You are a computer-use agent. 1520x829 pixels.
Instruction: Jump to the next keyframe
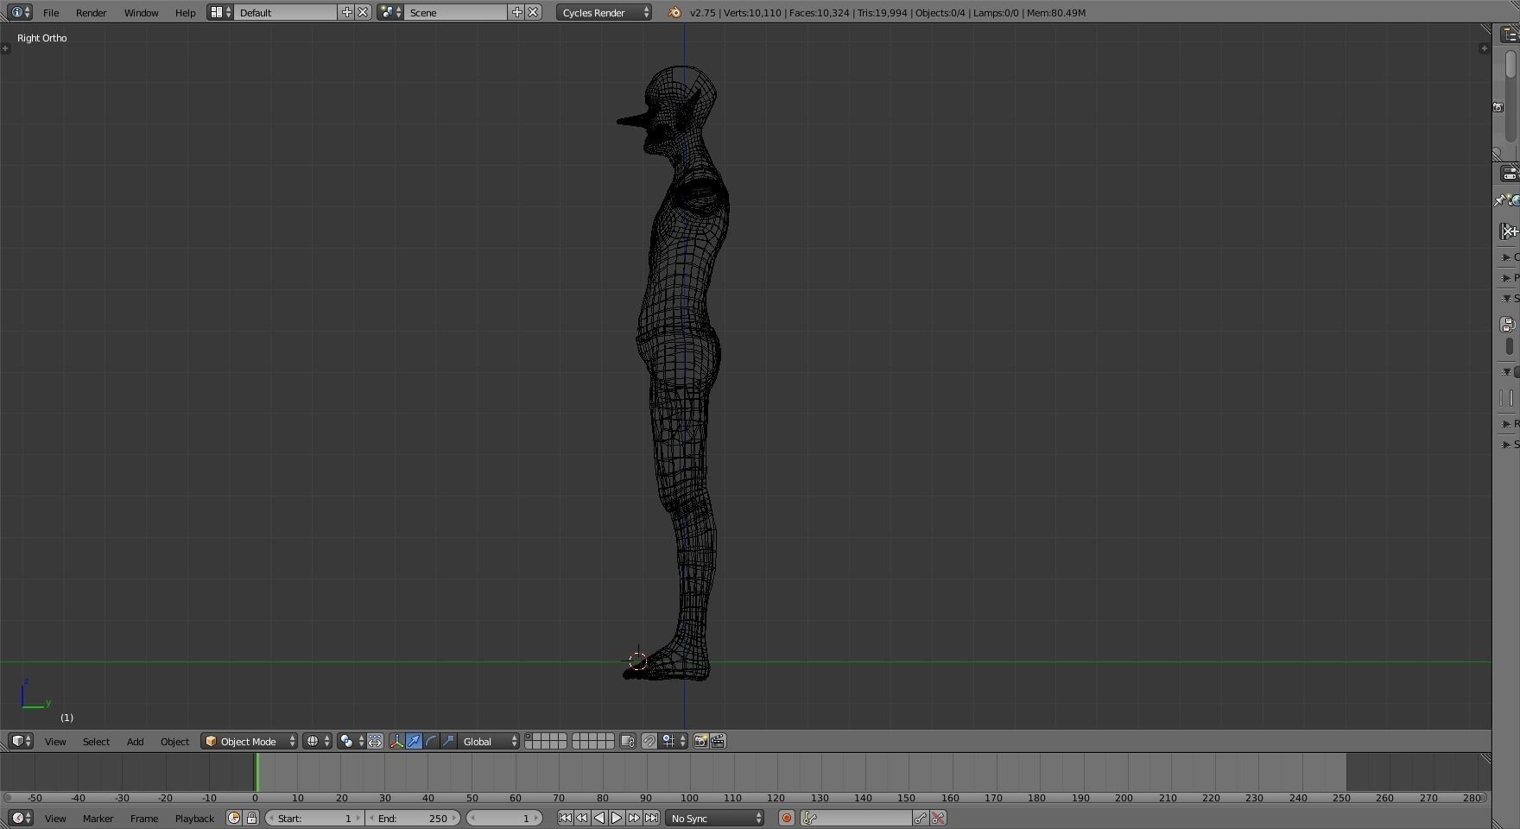click(x=634, y=818)
